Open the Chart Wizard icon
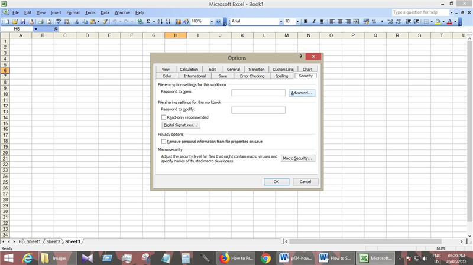Image resolution: width=473 pixels, height=265 pixels. click(178, 21)
